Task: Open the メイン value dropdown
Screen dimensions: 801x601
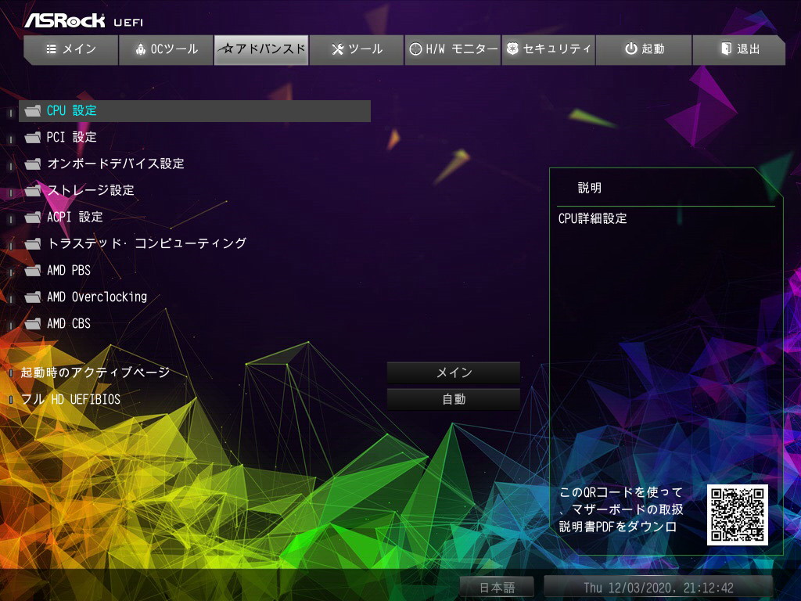Action: pos(454,372)
